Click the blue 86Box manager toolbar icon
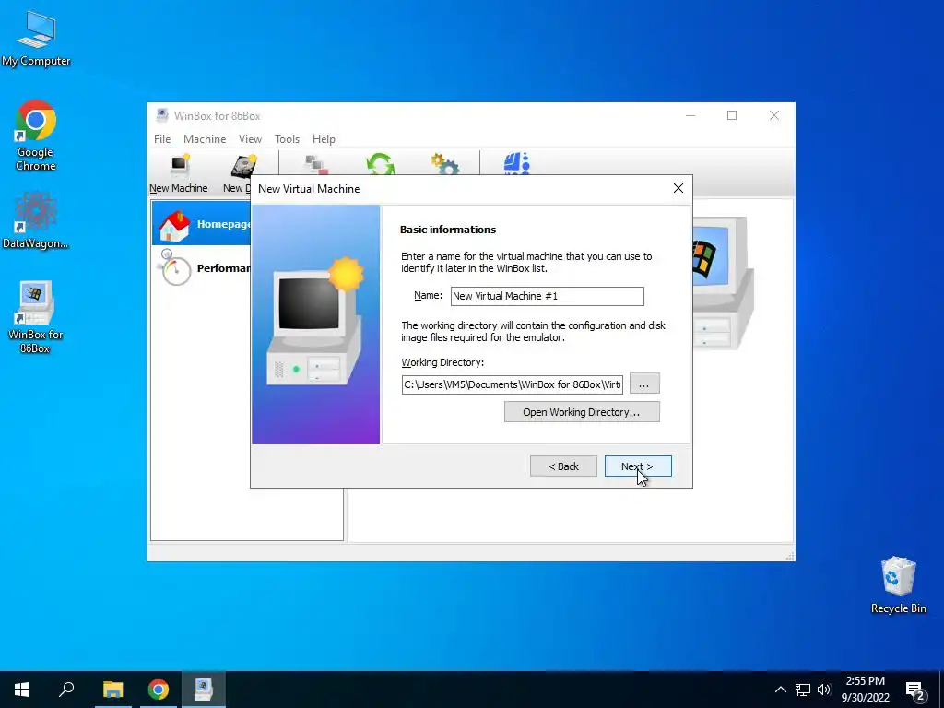The height and width of the screenshot is (708, 944). pos(516,163)
